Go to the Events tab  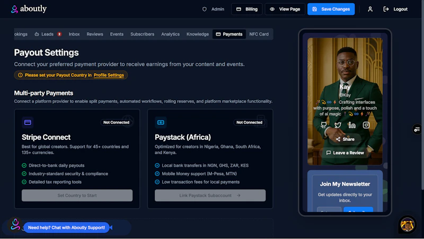[117, 34]
